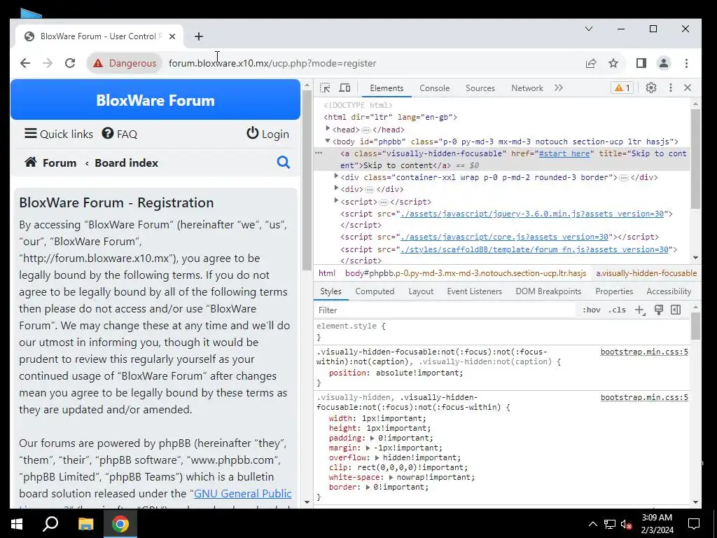
Task: Show more DevTools tabs chevron
Action: [558, 88]
